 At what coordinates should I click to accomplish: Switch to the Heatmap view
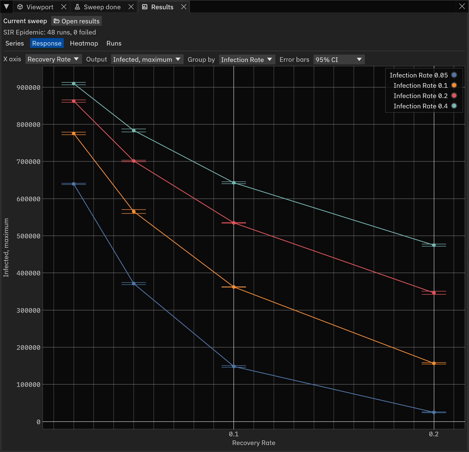[x=84, y=43]
